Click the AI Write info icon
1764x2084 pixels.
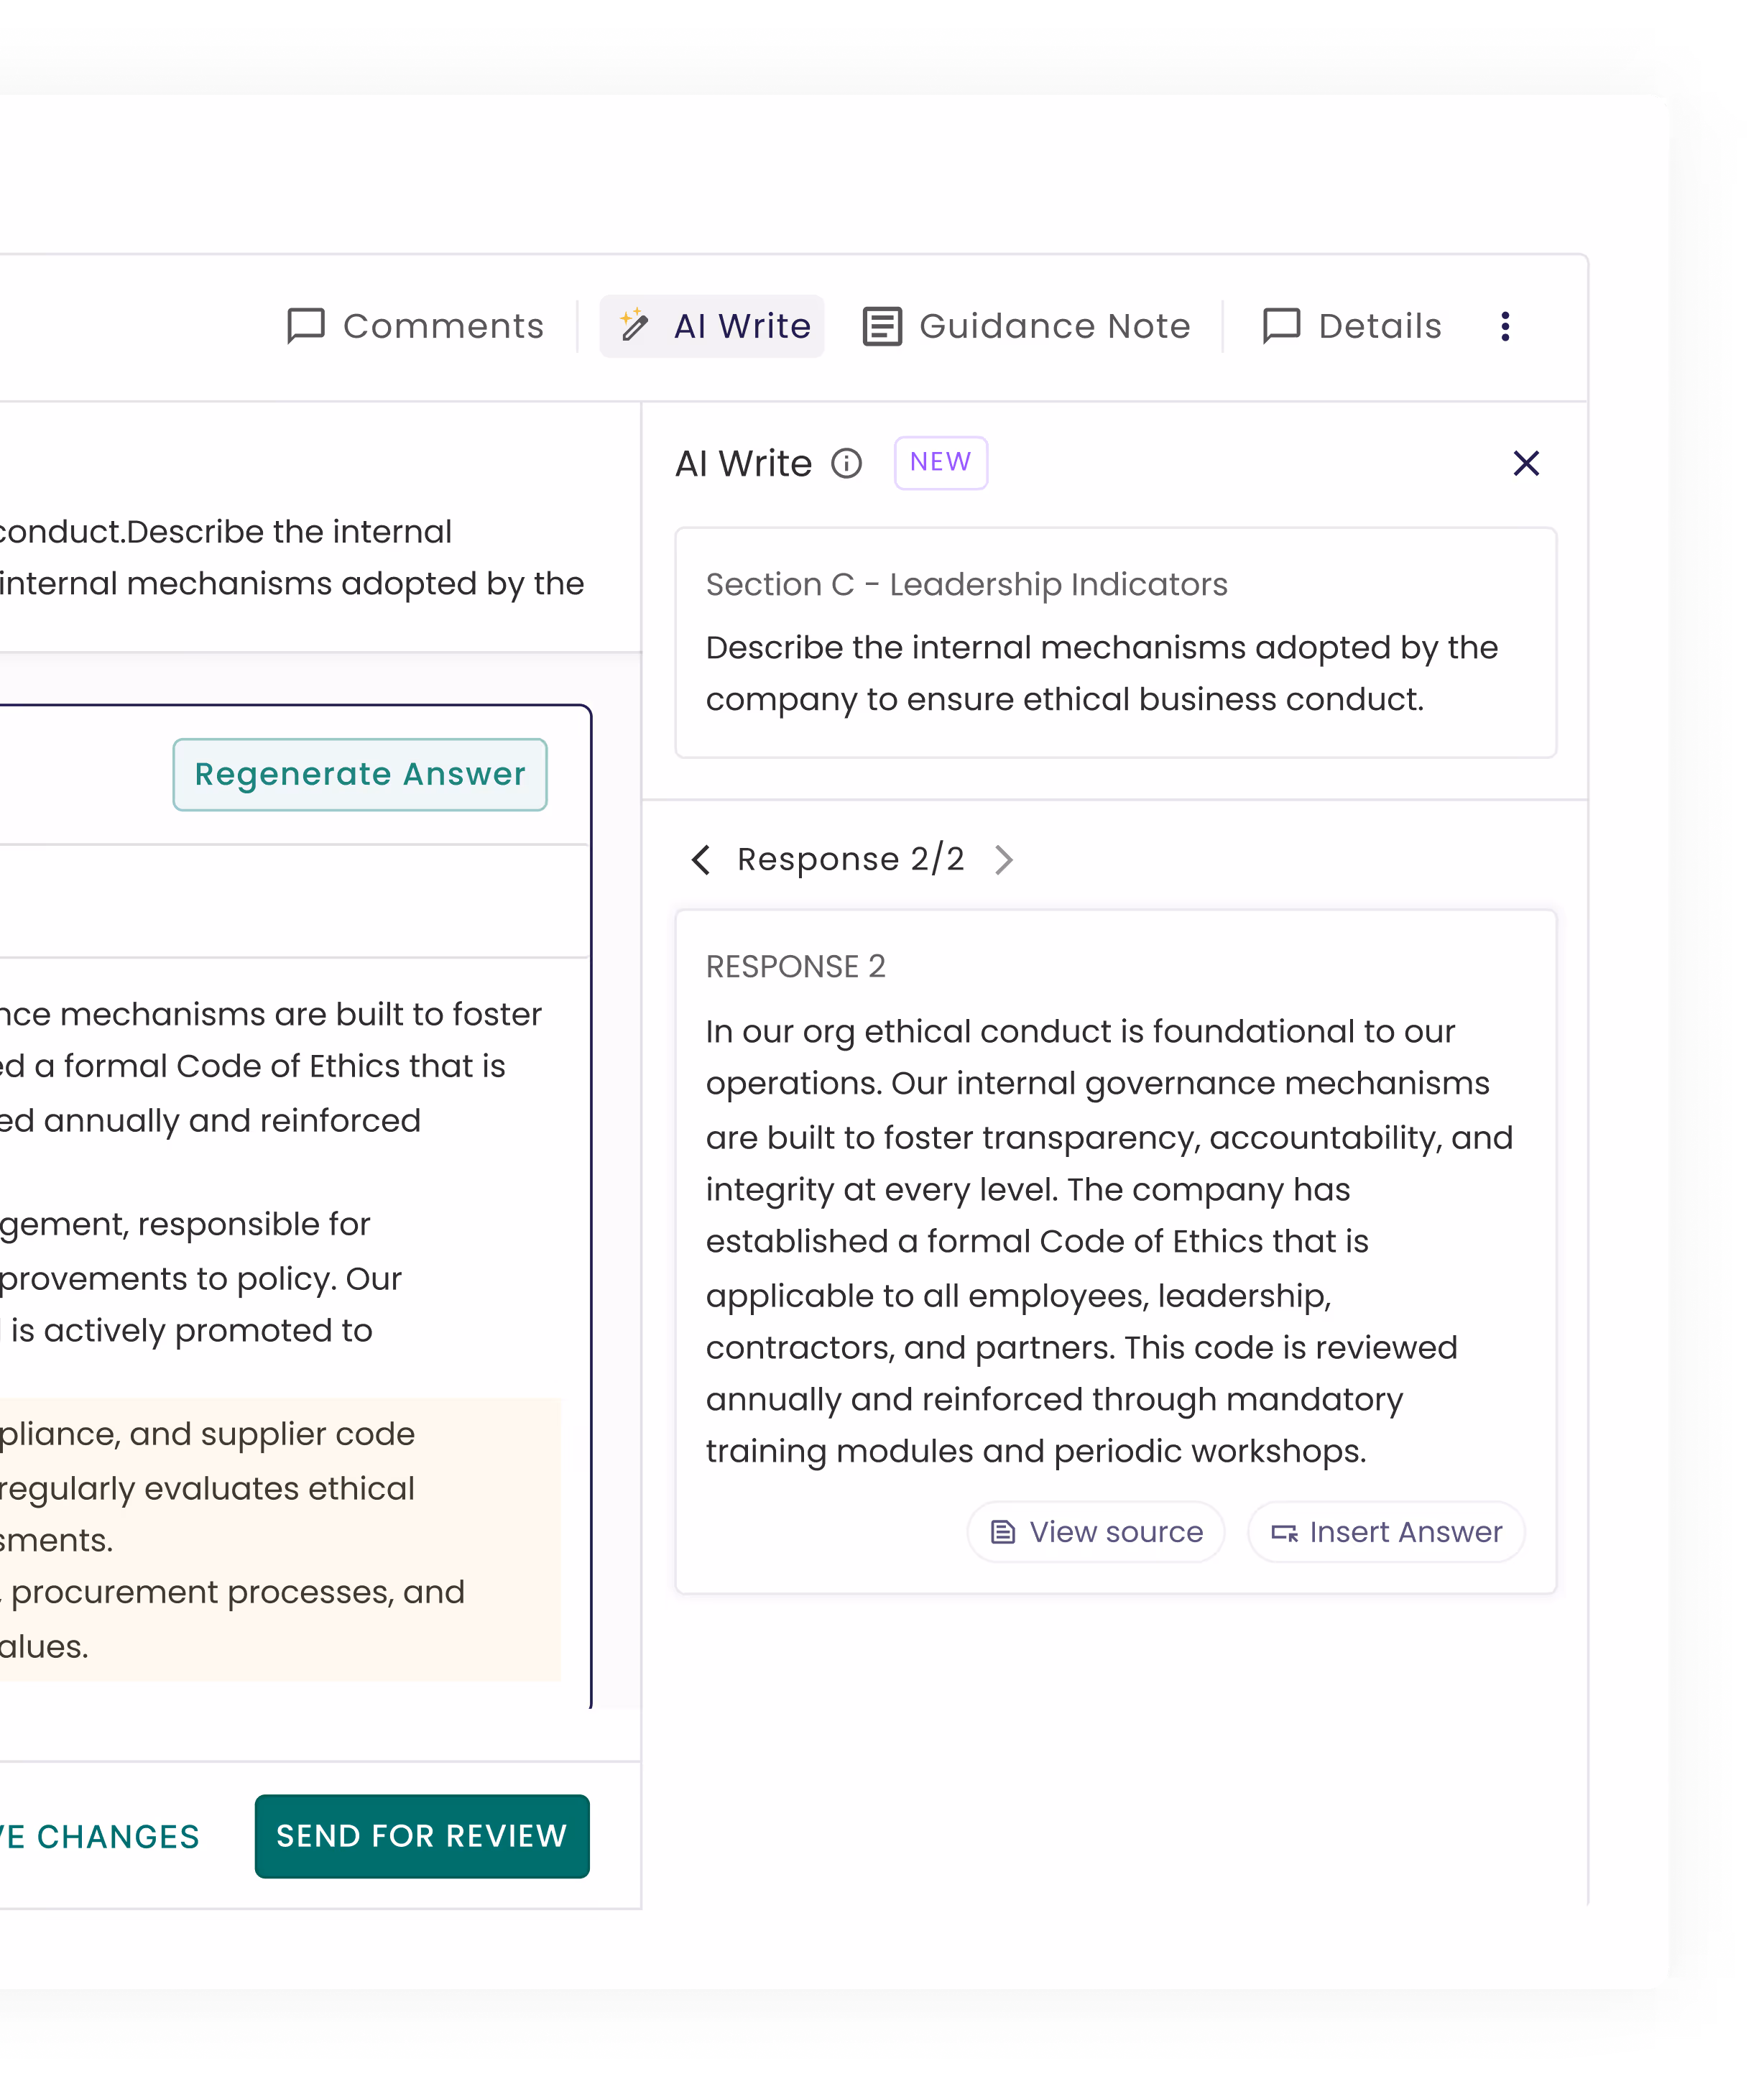pyautogui.click(x=846, y=463)
